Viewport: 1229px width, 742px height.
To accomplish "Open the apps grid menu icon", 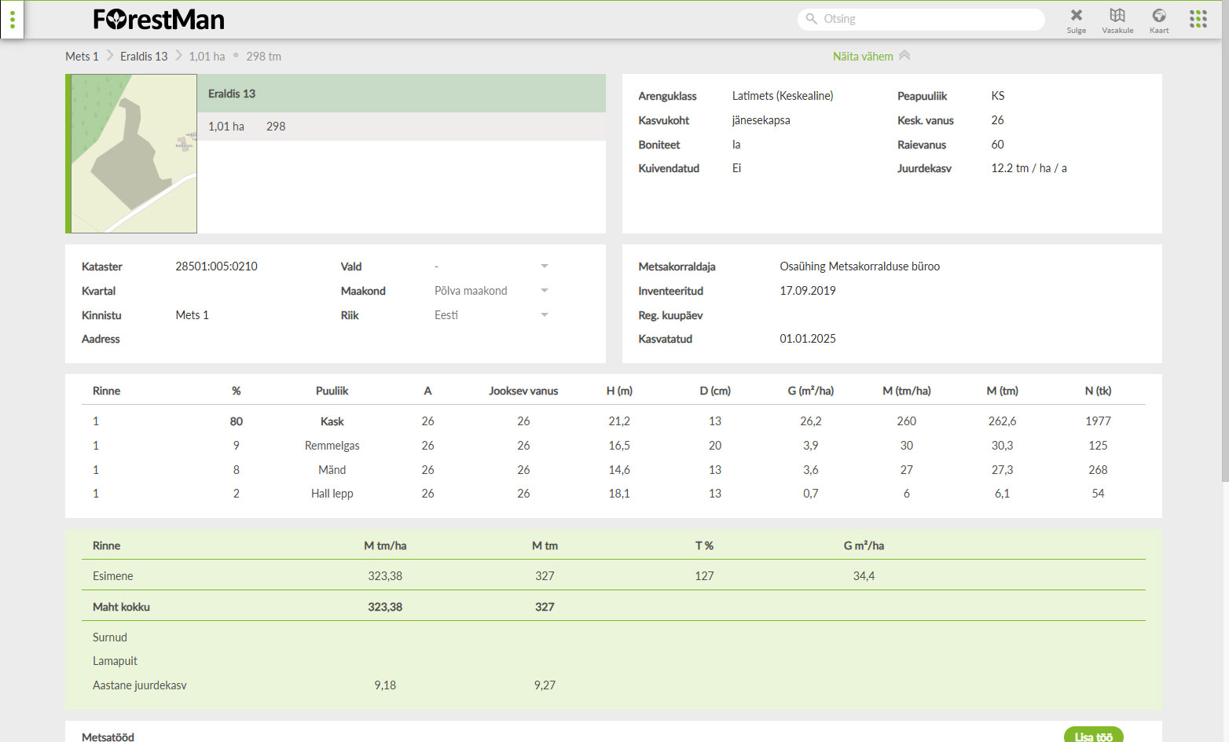I will tap(1198, 19).
